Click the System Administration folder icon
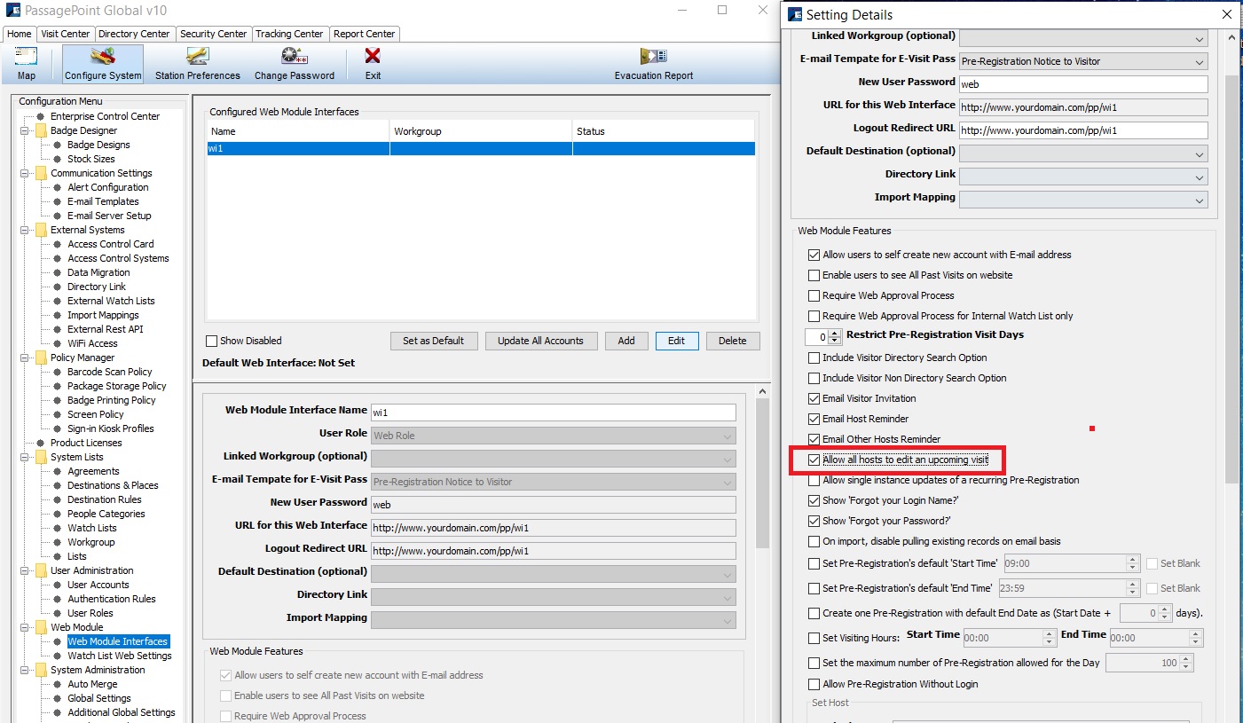This screenshot has height=723, width=1243. (41, 670)
